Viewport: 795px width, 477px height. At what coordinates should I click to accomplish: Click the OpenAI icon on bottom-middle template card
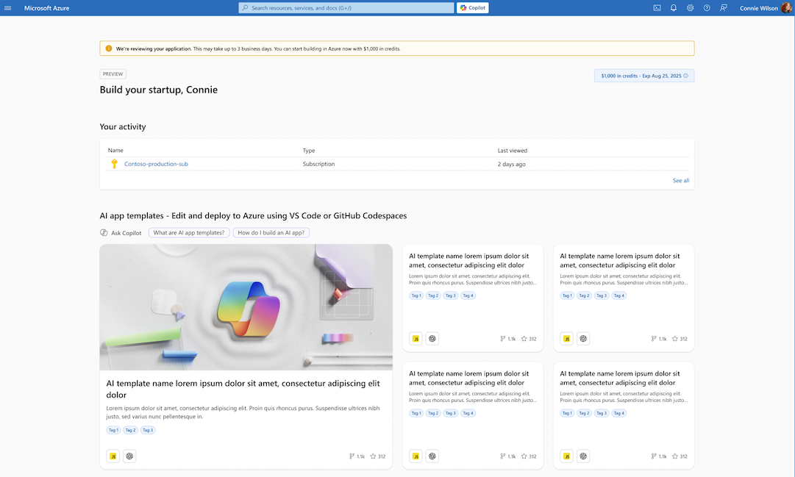[x=432, y=456]
